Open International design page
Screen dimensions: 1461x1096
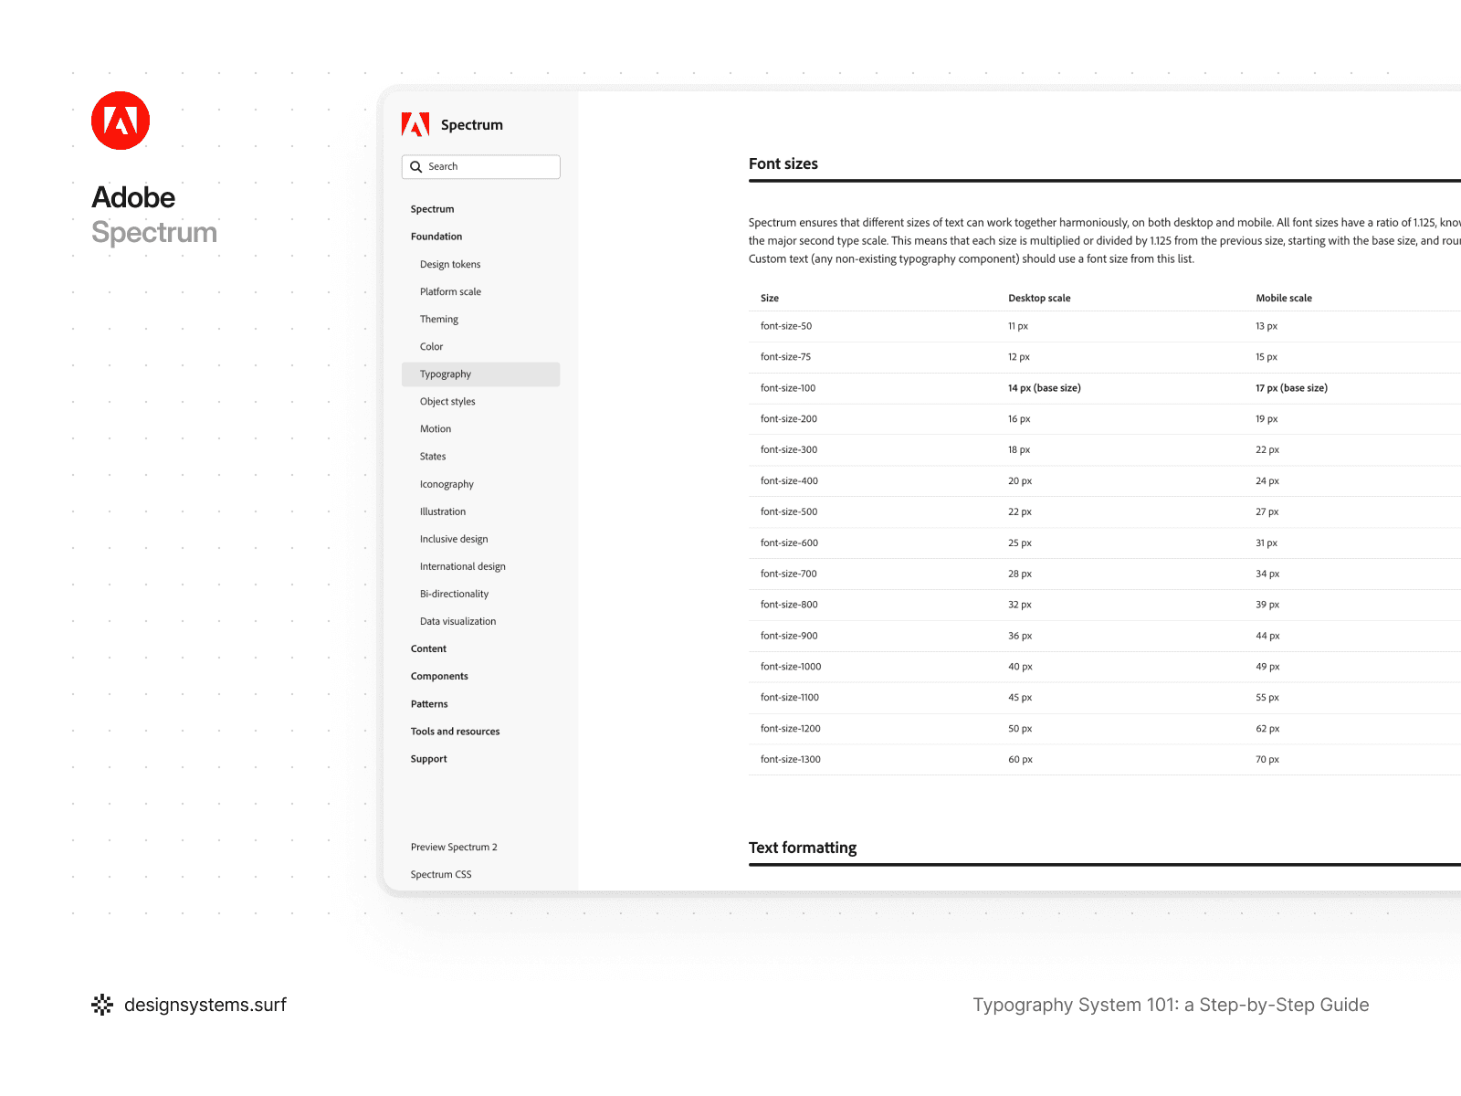(x=463, y=566)
